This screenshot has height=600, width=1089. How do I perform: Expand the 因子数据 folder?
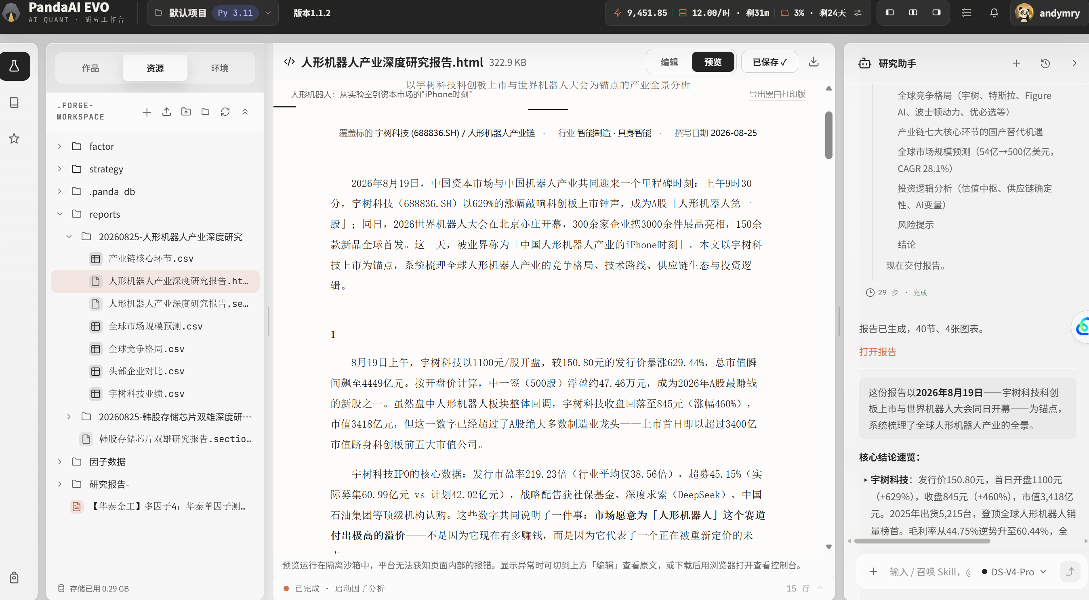[x=60, y=462]
